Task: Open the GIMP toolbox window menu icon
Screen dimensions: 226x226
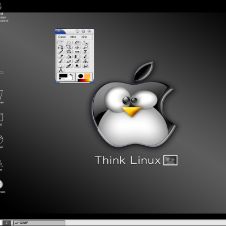Action: [x=59, y=31]
